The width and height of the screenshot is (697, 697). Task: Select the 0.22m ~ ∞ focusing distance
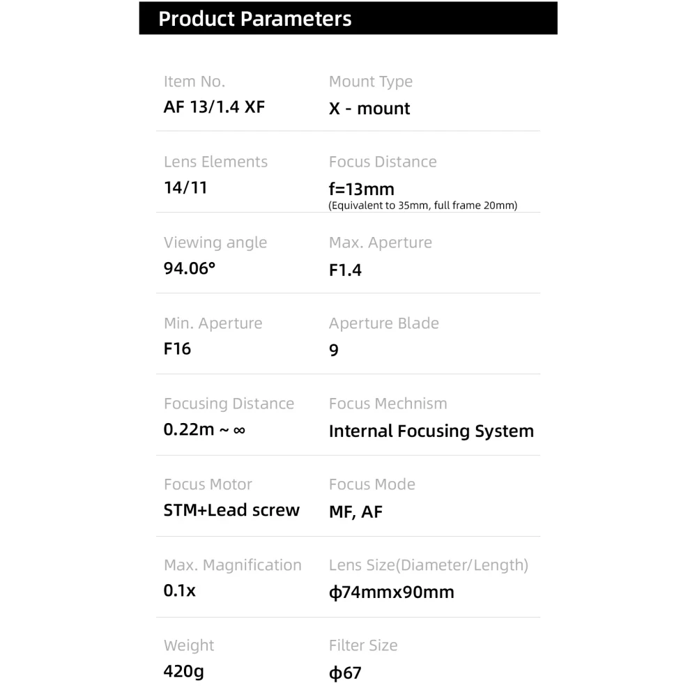[x=204, y=430]
